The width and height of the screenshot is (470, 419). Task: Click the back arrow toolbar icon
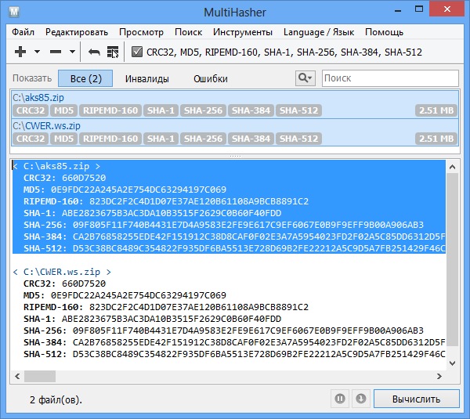[94, 52]
